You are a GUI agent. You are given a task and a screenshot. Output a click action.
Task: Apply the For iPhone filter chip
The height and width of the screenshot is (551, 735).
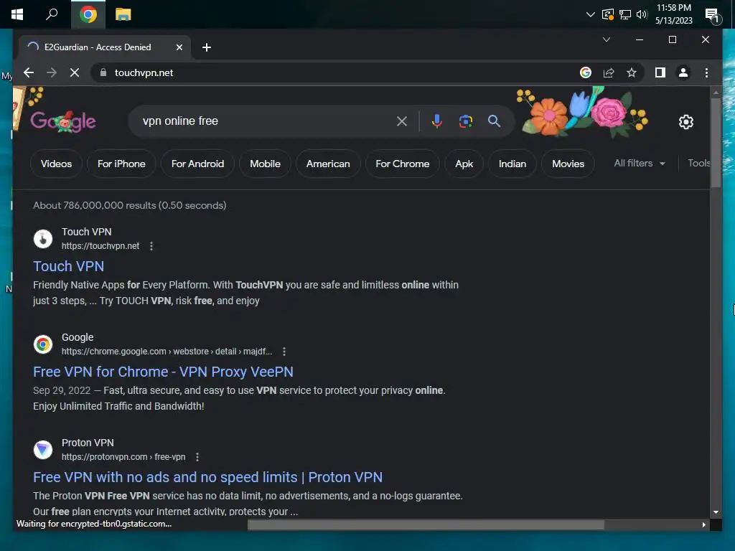point(121,164)
